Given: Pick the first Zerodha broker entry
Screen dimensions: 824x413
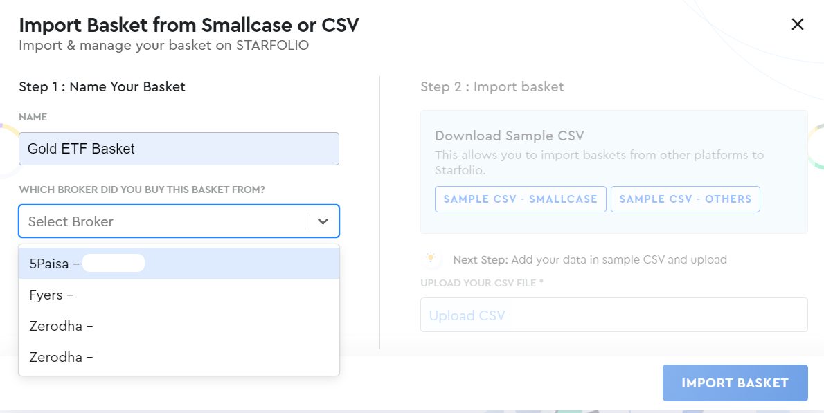Looking at the screenshot, I should pos(179,326).
